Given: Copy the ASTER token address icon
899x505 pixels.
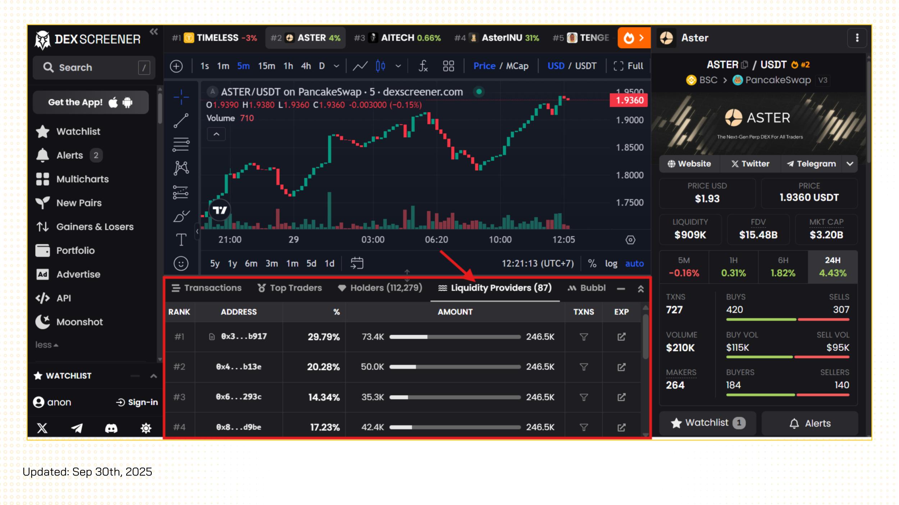Looking at the screenshot, I should pos(745,65).
